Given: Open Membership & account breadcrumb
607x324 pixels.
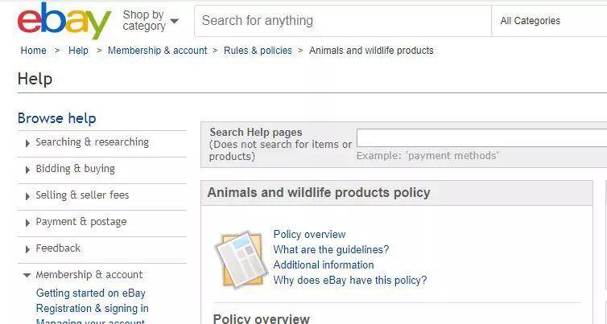Looking at the screenshot, I should 158,51.
